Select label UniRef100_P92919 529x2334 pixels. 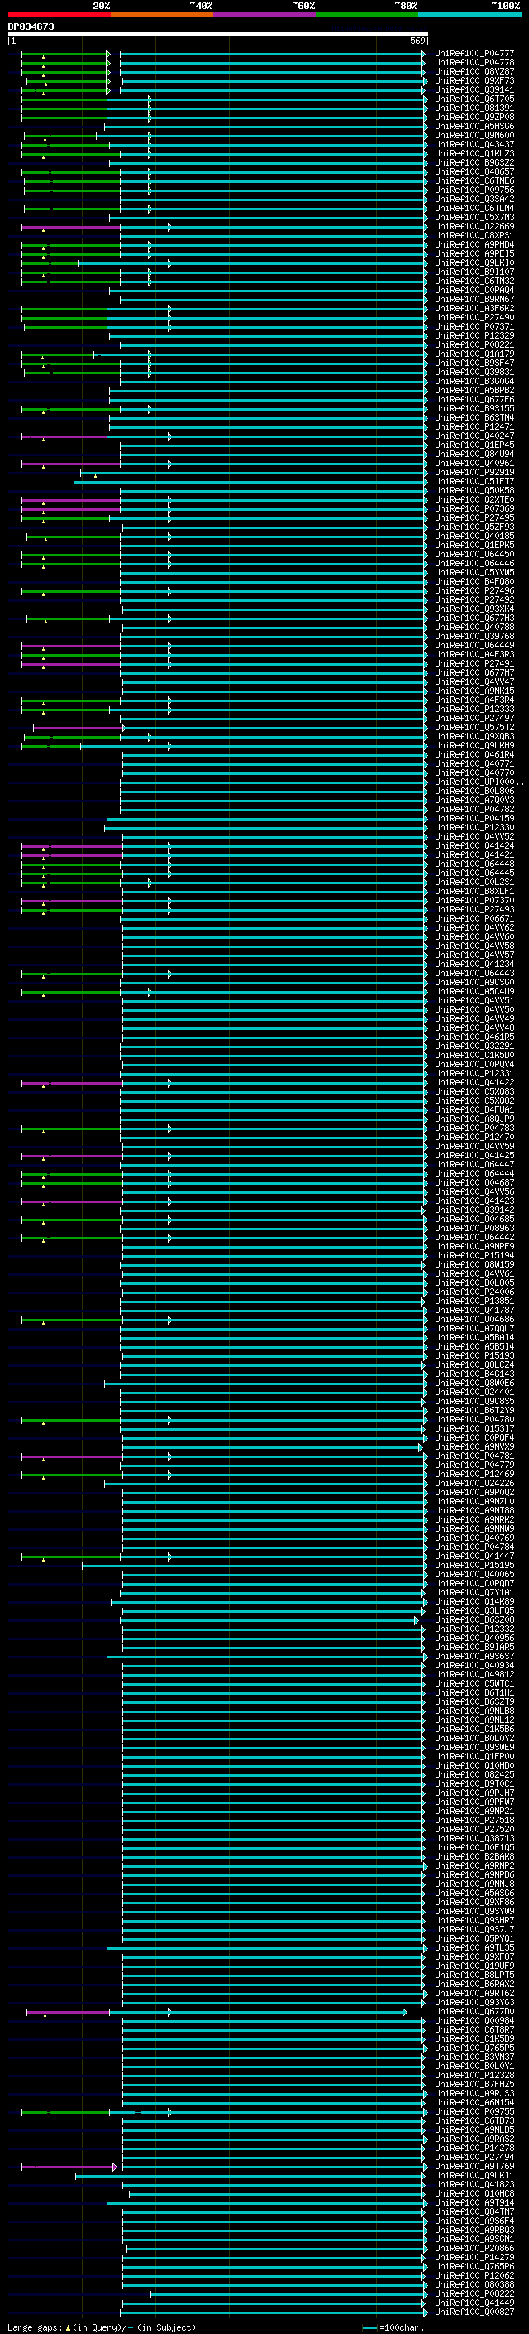474,472
